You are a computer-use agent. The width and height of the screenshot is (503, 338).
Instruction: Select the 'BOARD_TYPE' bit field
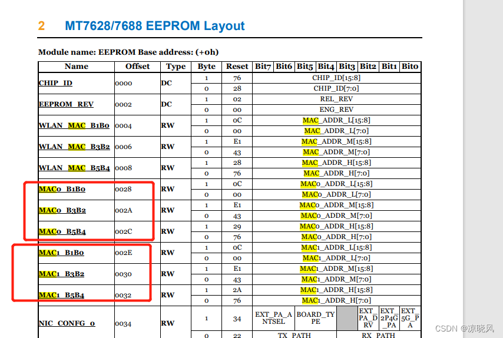(315, 318)
